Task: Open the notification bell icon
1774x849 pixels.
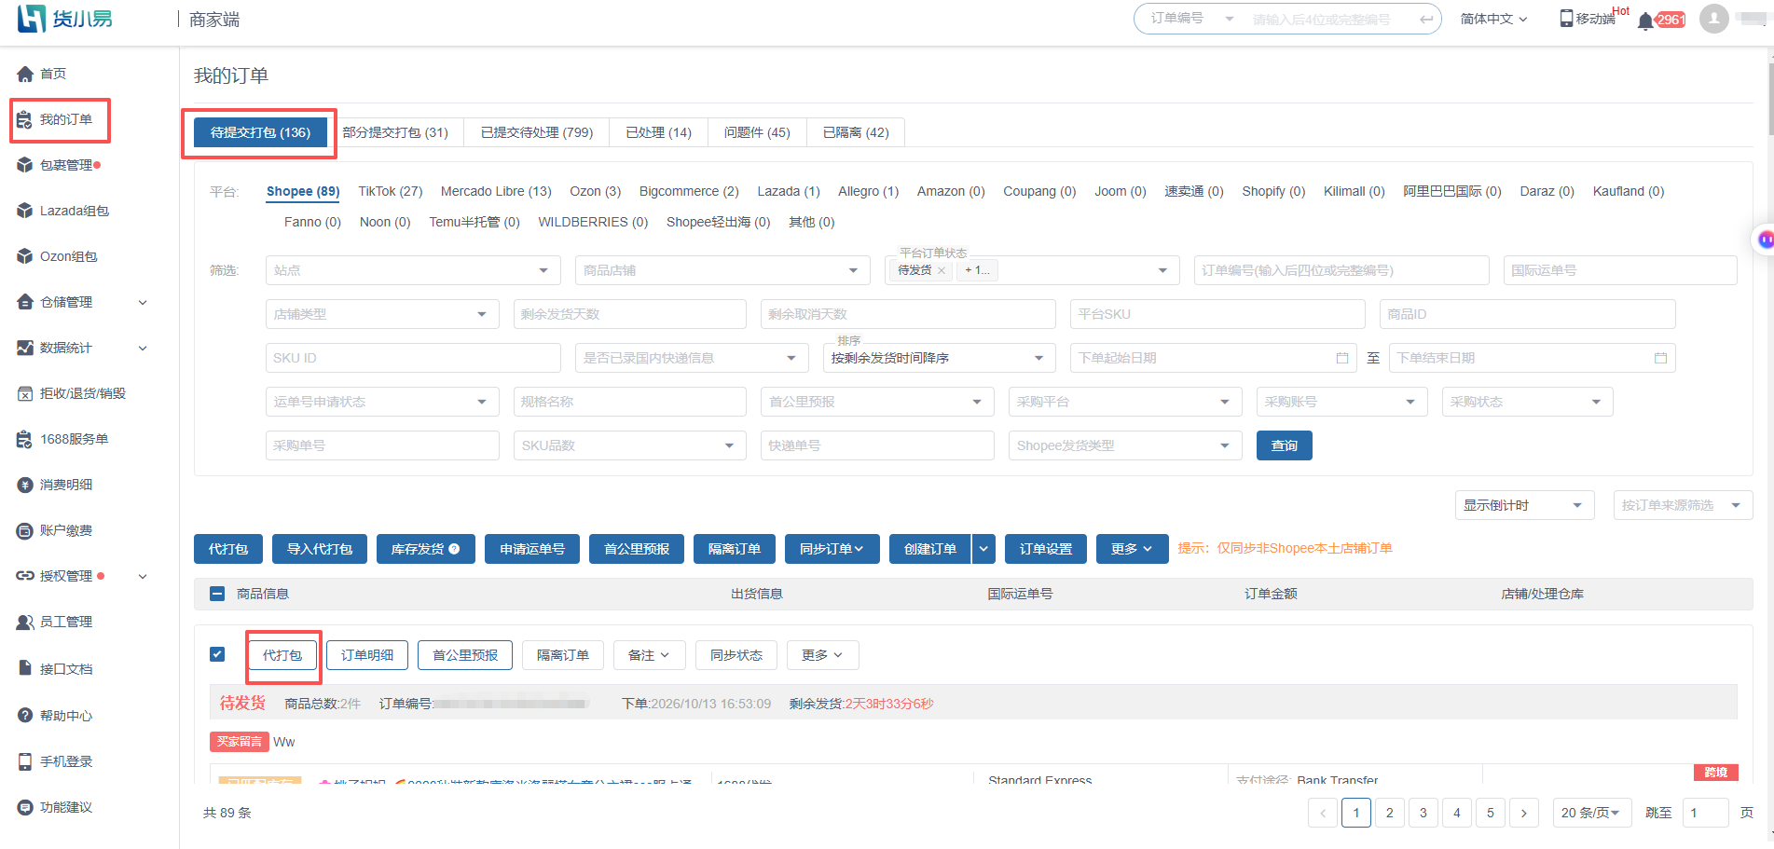Action: tap(1646, 21)
